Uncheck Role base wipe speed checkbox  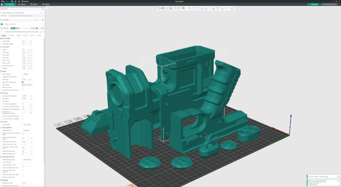point(23,82)
